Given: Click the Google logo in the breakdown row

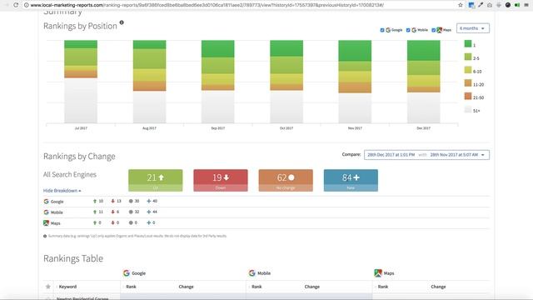Looking at the screenshot, I should tap(47, 202).
